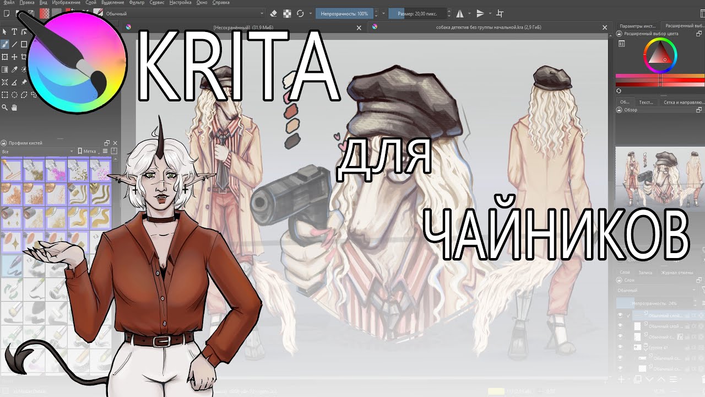705x397 pixels.
Task: Open layer properties button
Action: point(673,379)
